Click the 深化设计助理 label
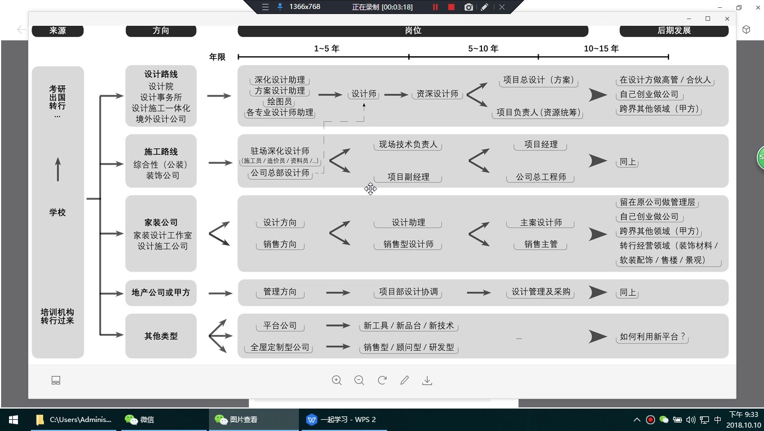 [280, 80]
